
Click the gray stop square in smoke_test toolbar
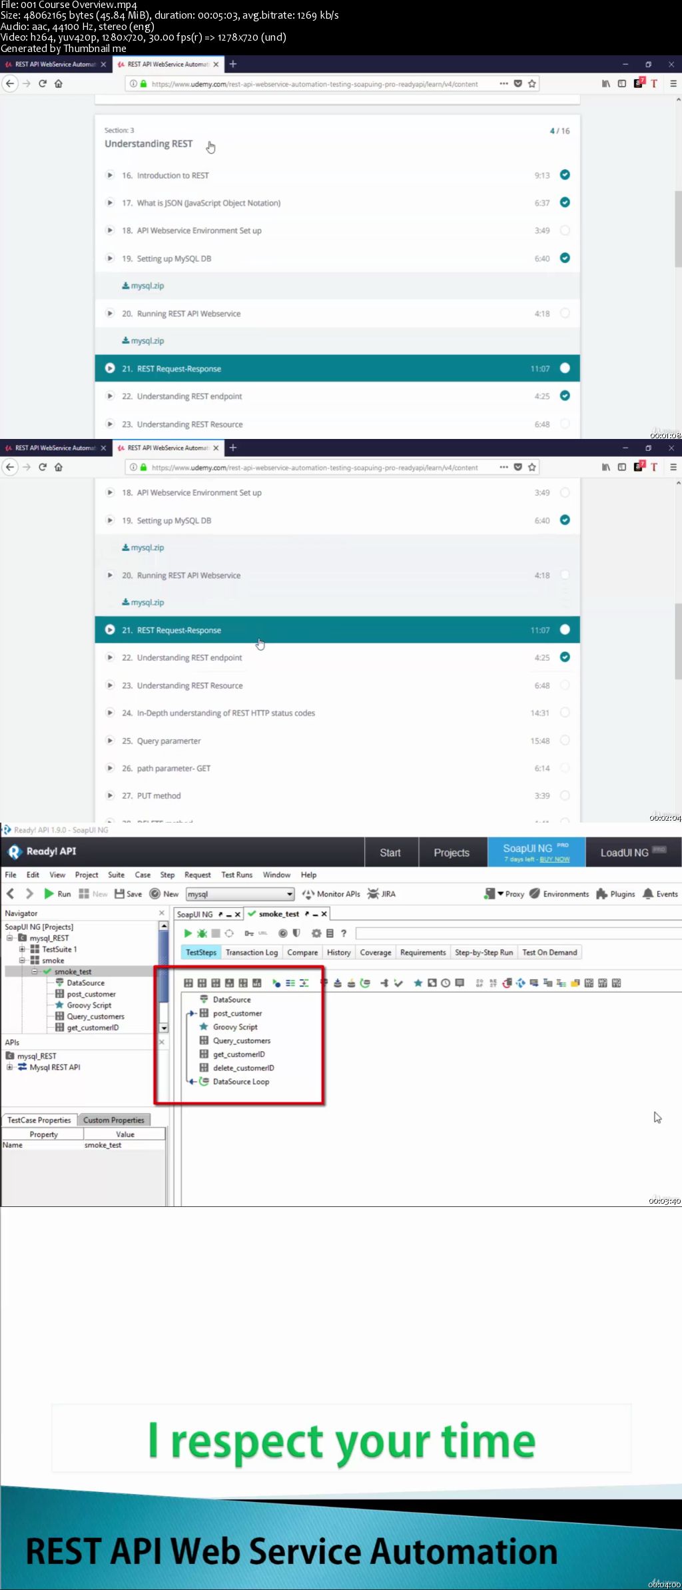pos(216,933)
